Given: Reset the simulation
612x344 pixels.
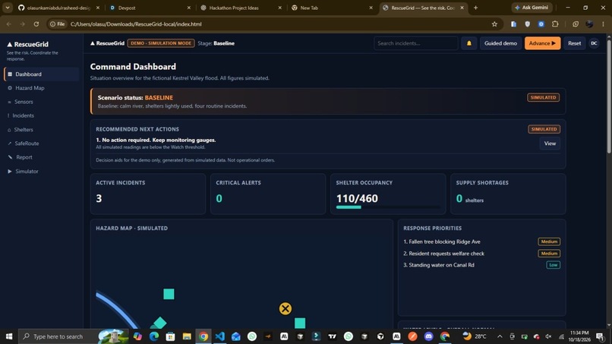Looking at the screenshot, I should [x=574, y=43].
